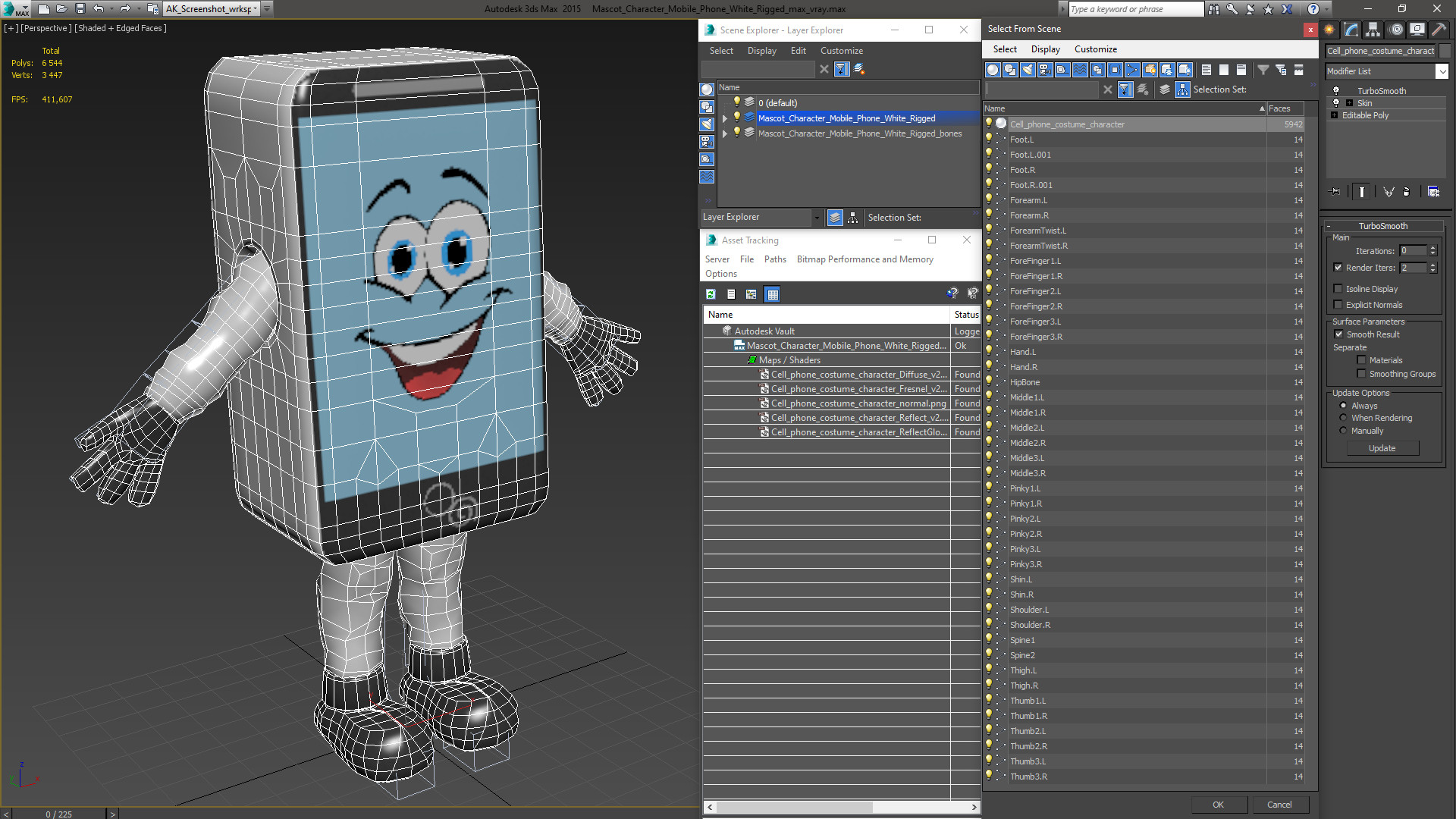1456x819 pixels.
Task: Click Select None icon in Select From Scene
Action: (x=1224, y=70)
